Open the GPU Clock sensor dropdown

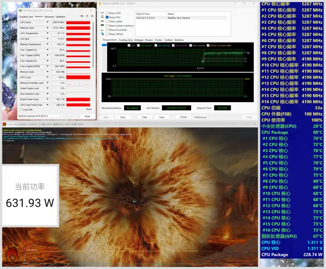point(46,22)
